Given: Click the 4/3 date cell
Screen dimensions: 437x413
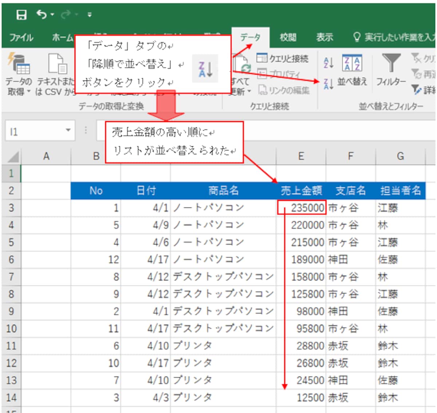Looking at the screenshot, I should (146, 397).
